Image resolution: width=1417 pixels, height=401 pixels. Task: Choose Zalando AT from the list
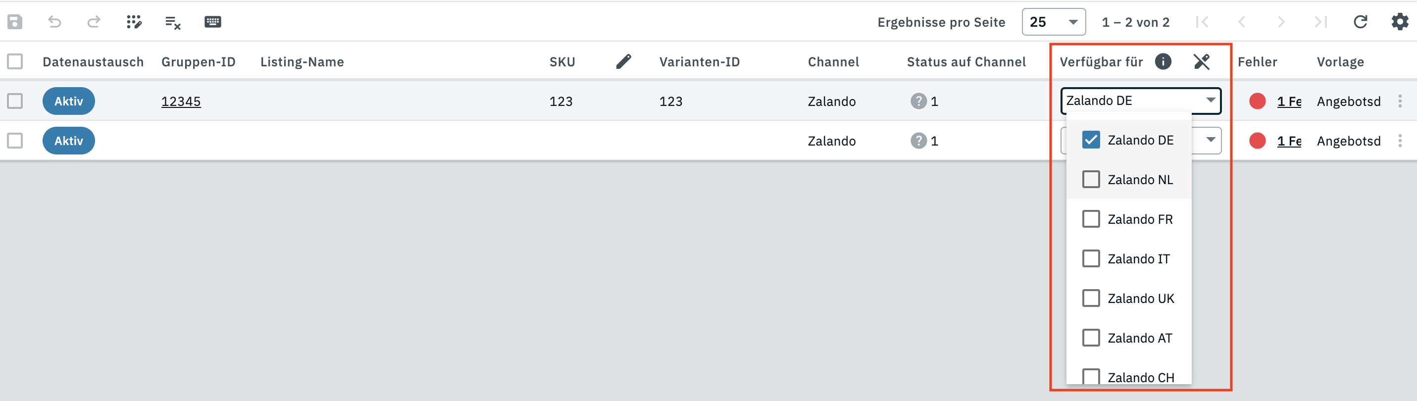[x=1139, y=338]
